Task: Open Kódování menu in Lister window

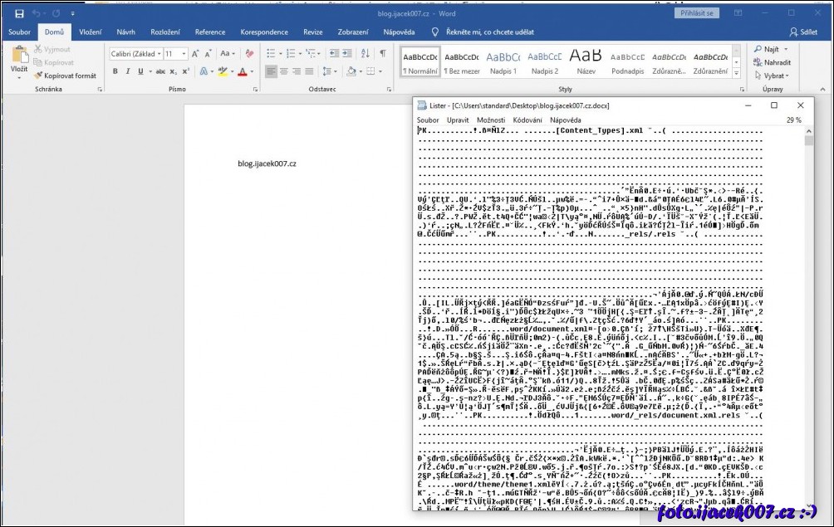Action: [x=527, y=120]
